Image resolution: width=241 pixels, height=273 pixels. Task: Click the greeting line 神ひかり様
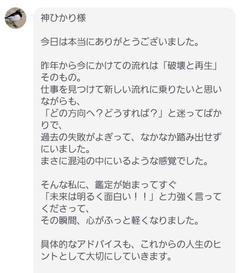pos(63,18)
